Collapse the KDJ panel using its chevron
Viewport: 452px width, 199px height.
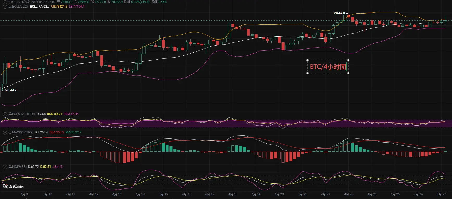[x=5, y=167]
